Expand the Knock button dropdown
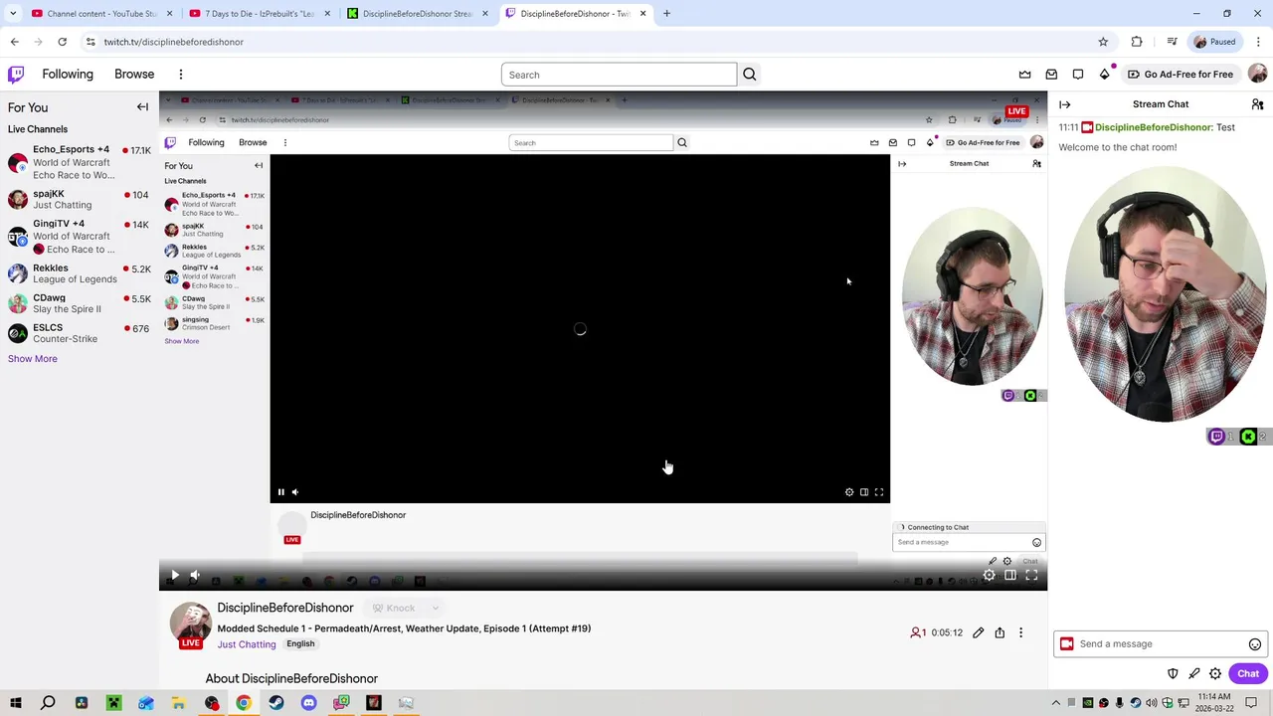Screen dimensions: 1273x716 (x=436, y=609)
